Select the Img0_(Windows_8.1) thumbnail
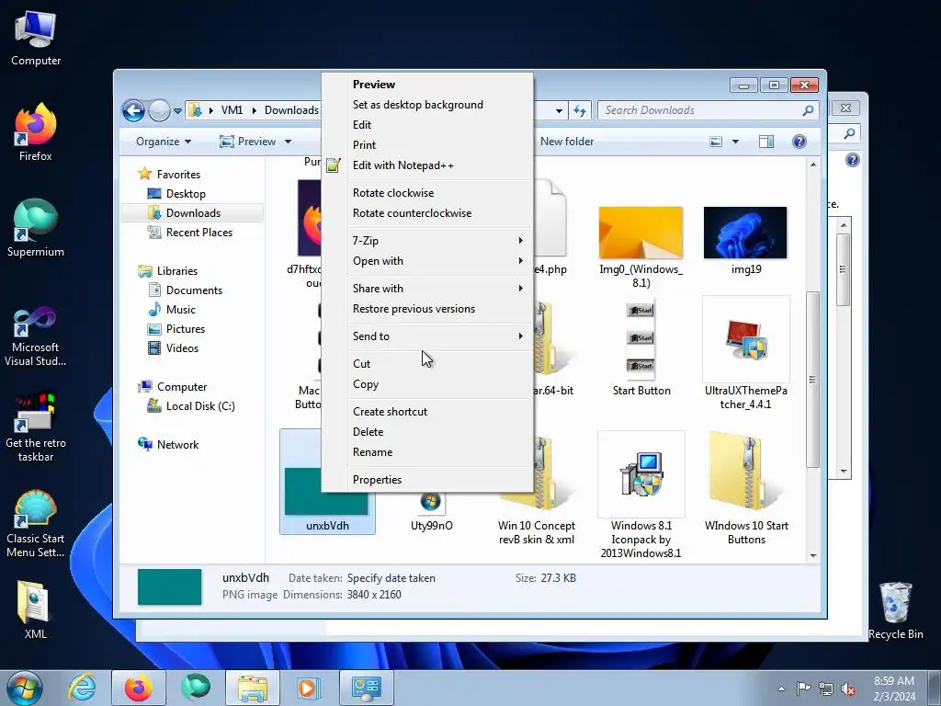This screenshot has width=941, height=706. tap(641, 233)
